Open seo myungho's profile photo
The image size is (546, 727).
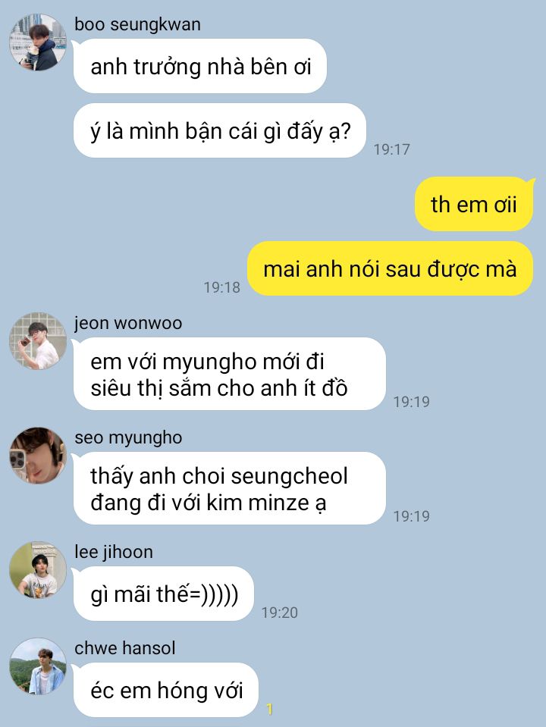38,456
